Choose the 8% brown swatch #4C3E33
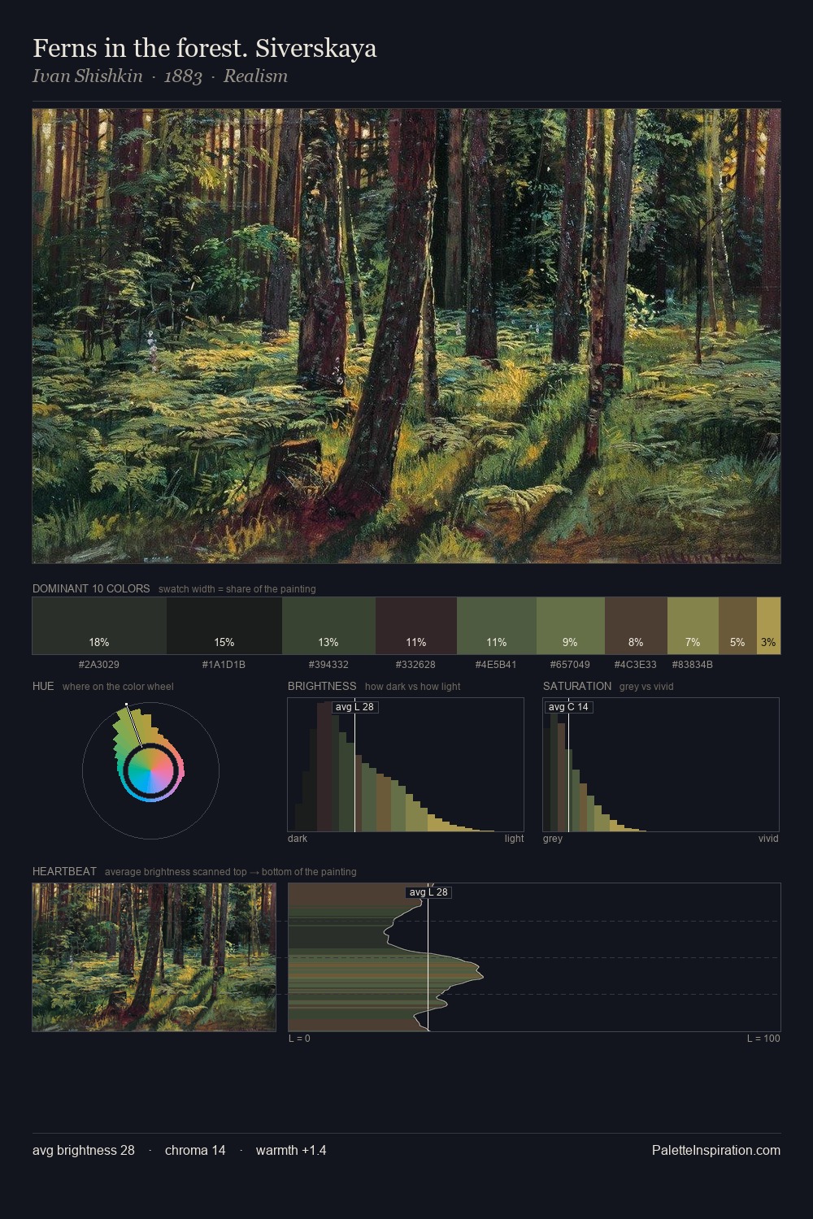This screenshot has width=813, height=1219. click(636, 626)
